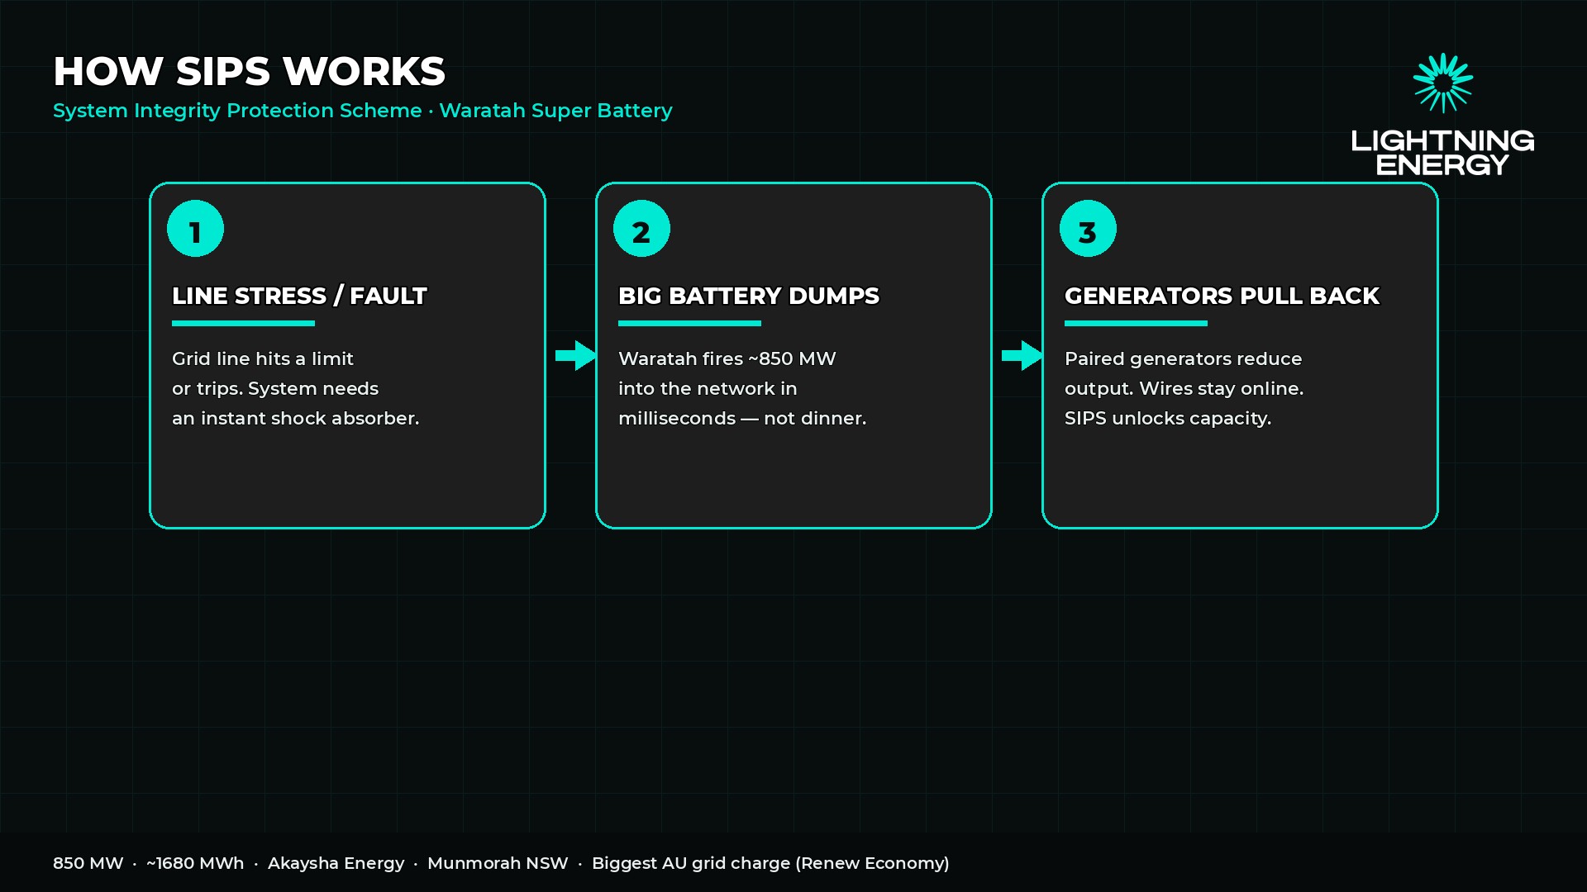Click the arrow between cards 2 and 3
1587x892 pixels.
[x=1022, y=355]
